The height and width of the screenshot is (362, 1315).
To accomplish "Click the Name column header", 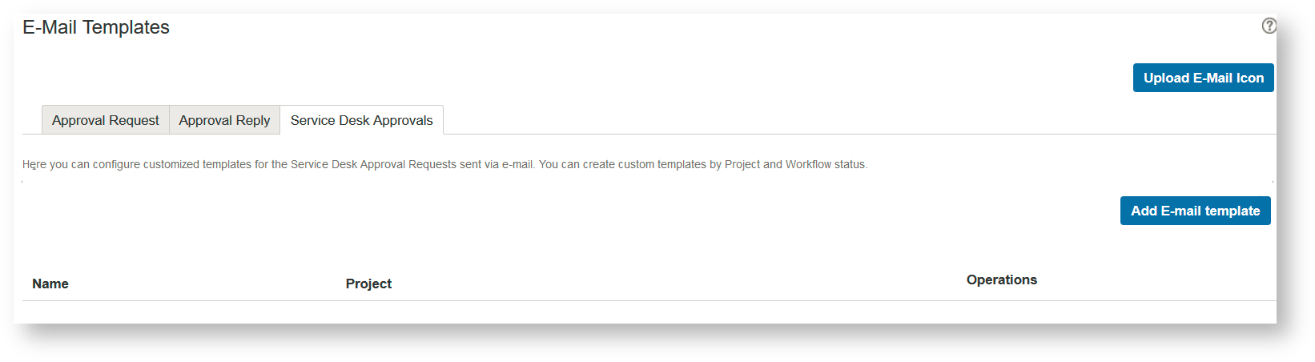I will tap(50, 284).
